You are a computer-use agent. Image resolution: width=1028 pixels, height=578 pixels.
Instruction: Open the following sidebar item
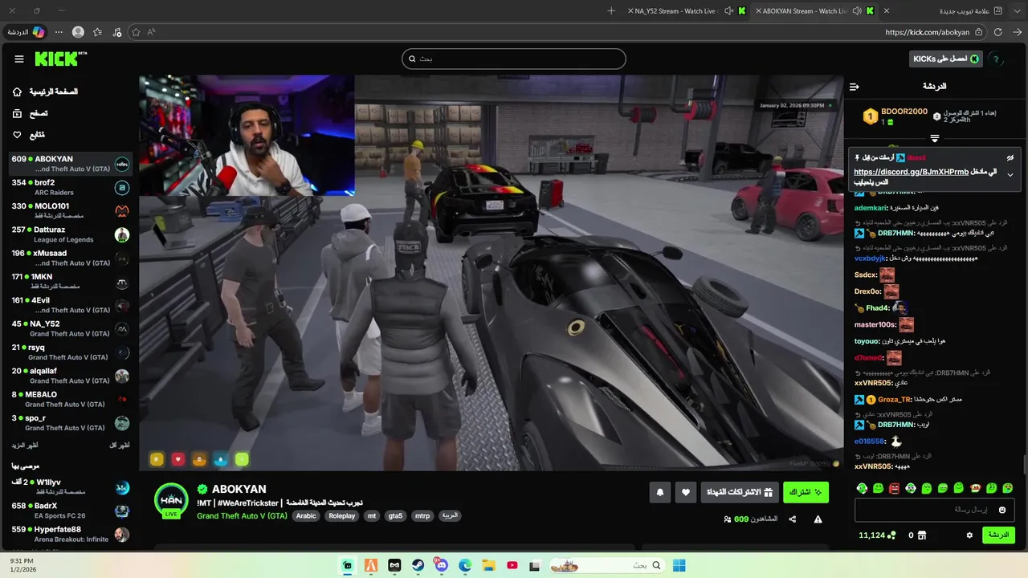pyautogui.click(x=29, y=134)
